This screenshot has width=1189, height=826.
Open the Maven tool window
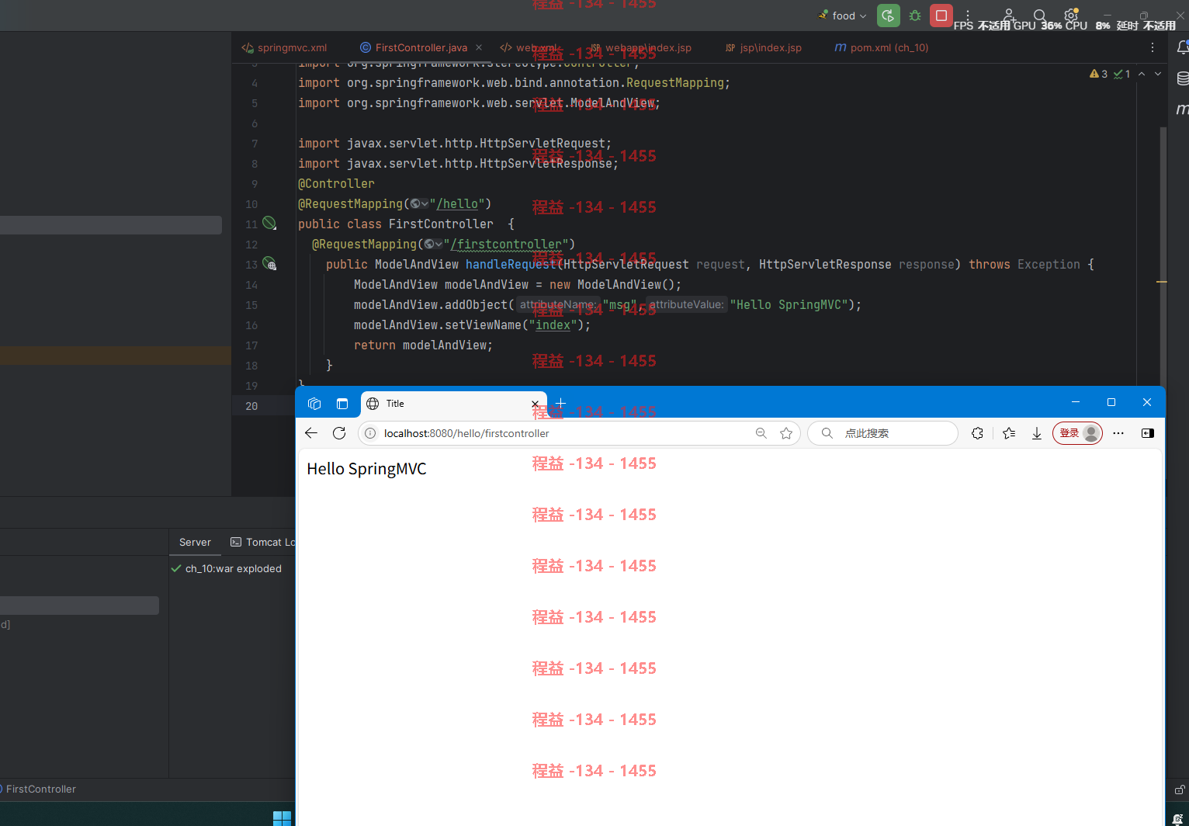(x=1182, y=109)
